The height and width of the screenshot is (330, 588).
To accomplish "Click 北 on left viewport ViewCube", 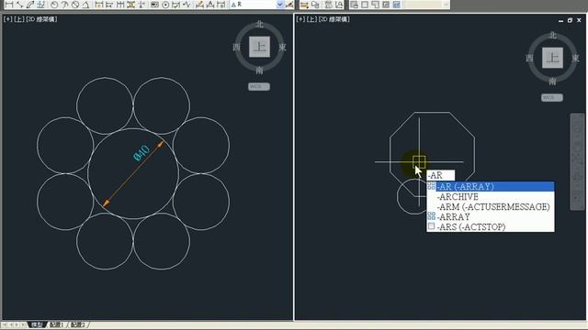I will [x=259, y=25].
